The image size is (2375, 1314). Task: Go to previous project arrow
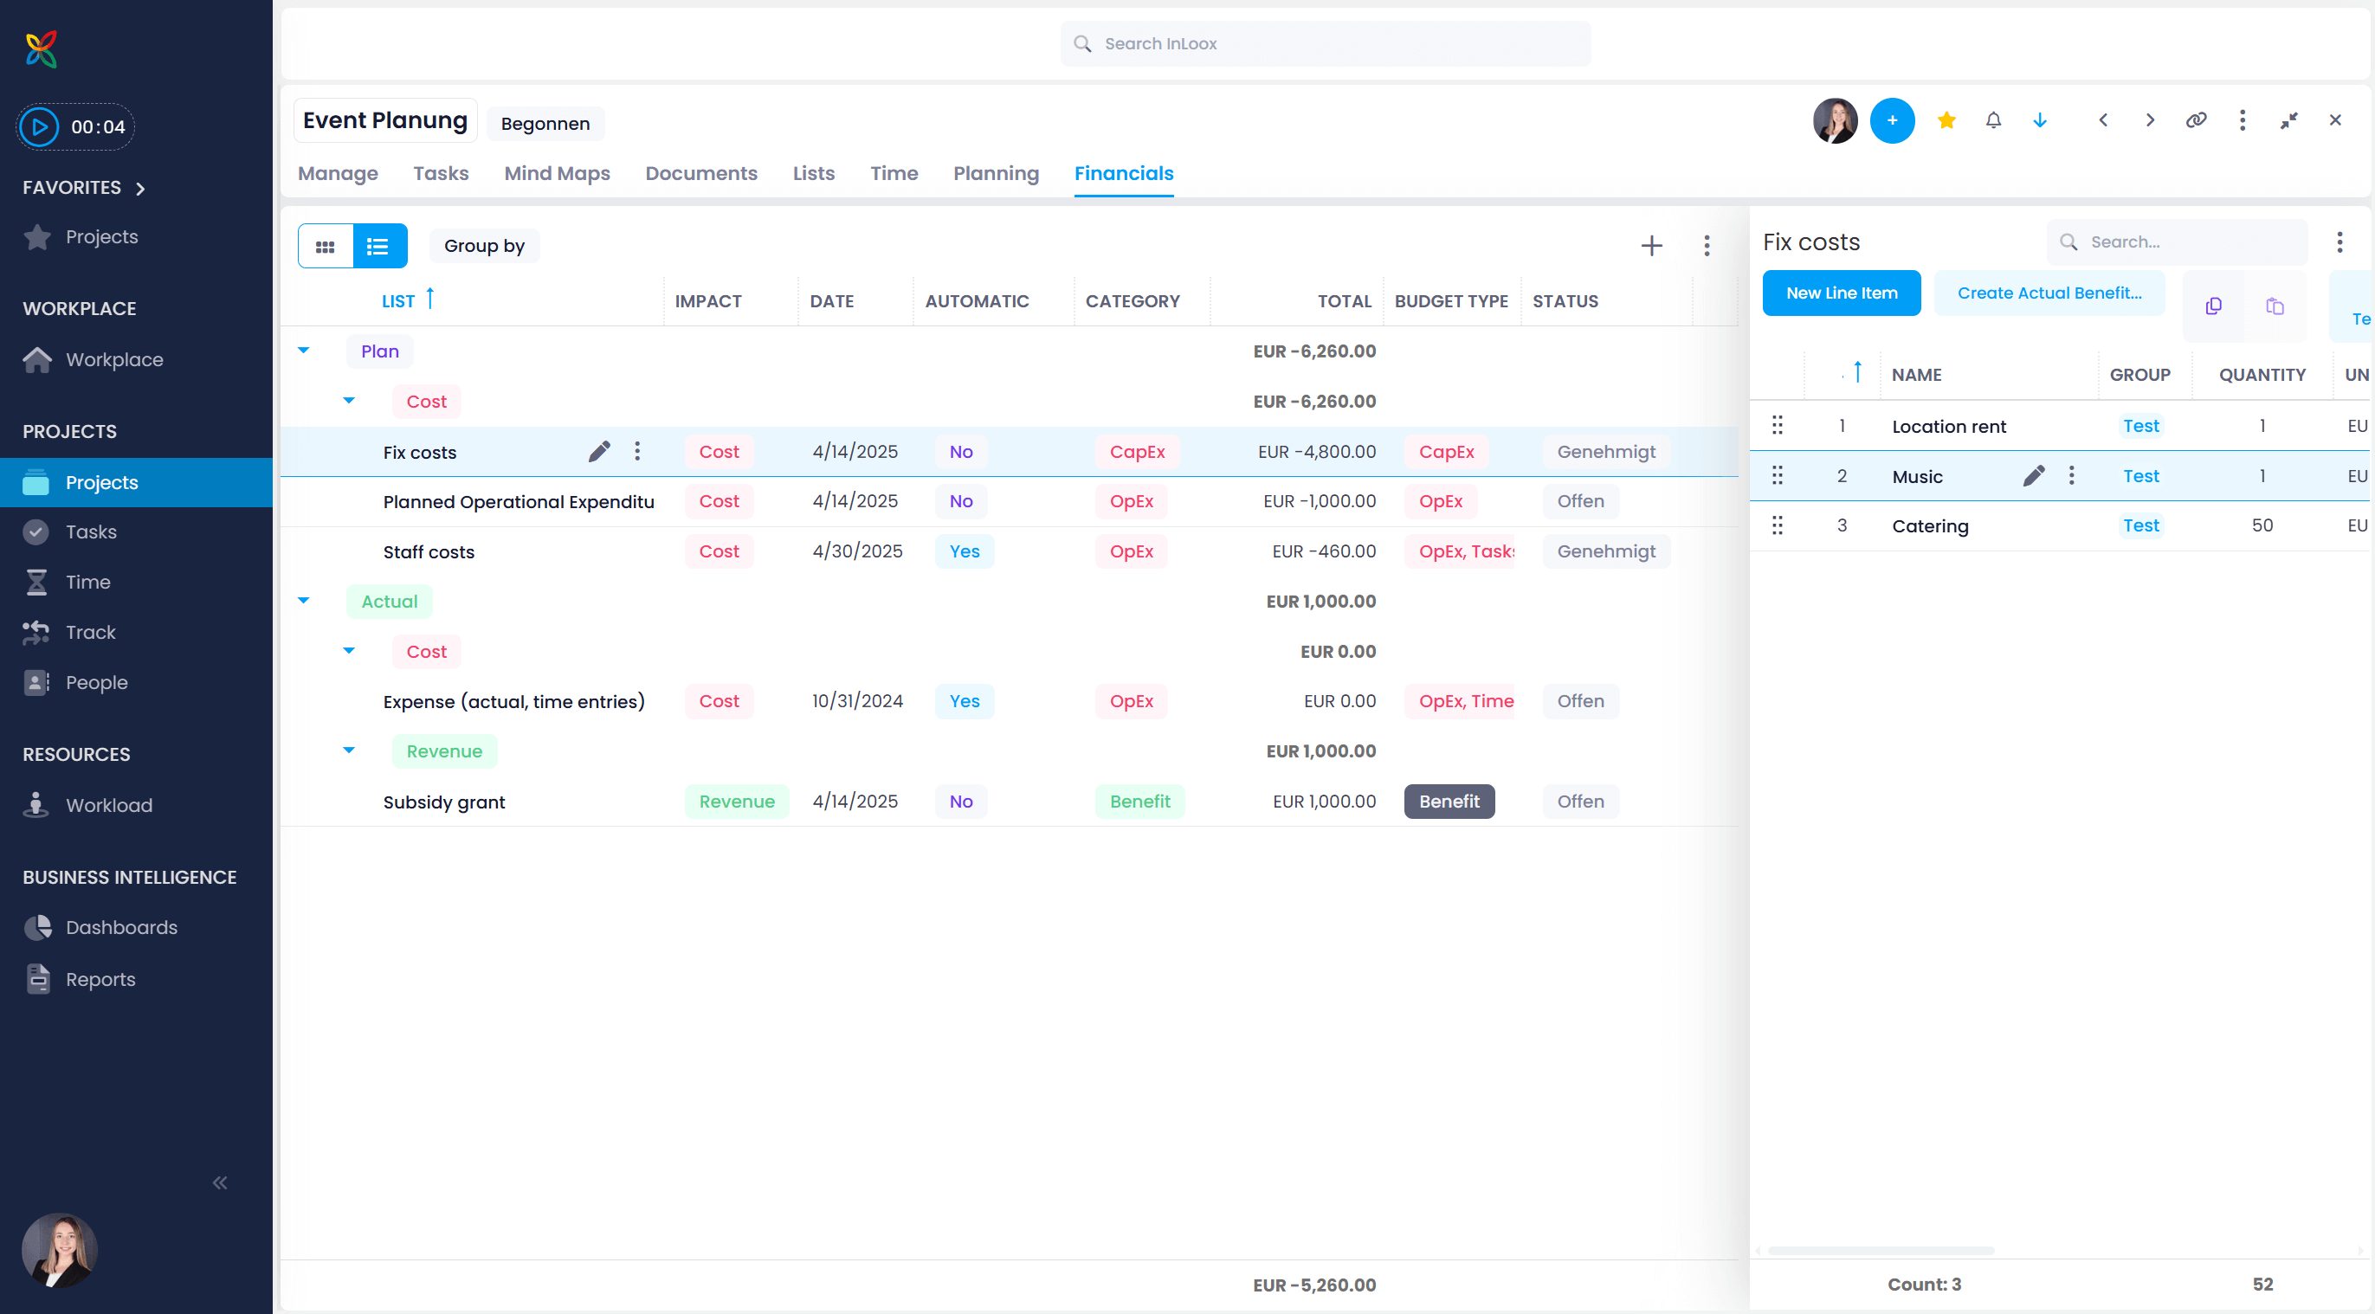pyautogui.click(x=2103, y=120)
